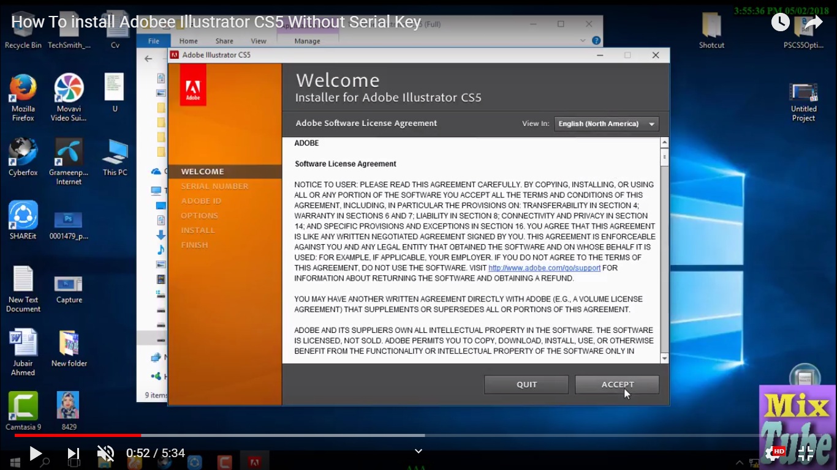837x470 pixels.
Task: Play the video
Action: click(x=36, y=453)
